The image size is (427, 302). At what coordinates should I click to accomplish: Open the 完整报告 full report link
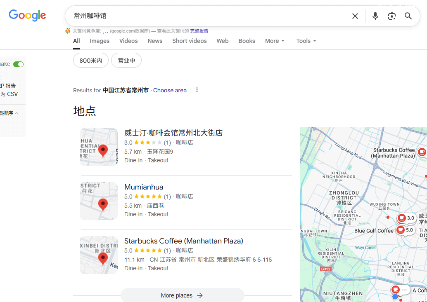click(199, 31)
